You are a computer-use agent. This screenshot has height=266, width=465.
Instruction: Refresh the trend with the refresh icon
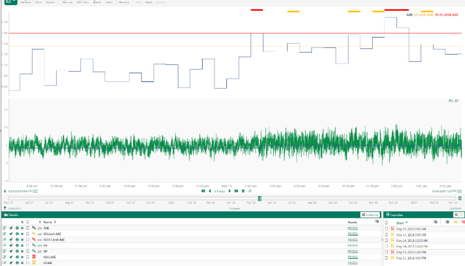point(249,191)
